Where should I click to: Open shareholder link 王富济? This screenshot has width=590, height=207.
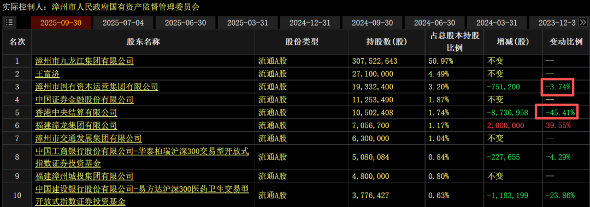coord(48,74)
